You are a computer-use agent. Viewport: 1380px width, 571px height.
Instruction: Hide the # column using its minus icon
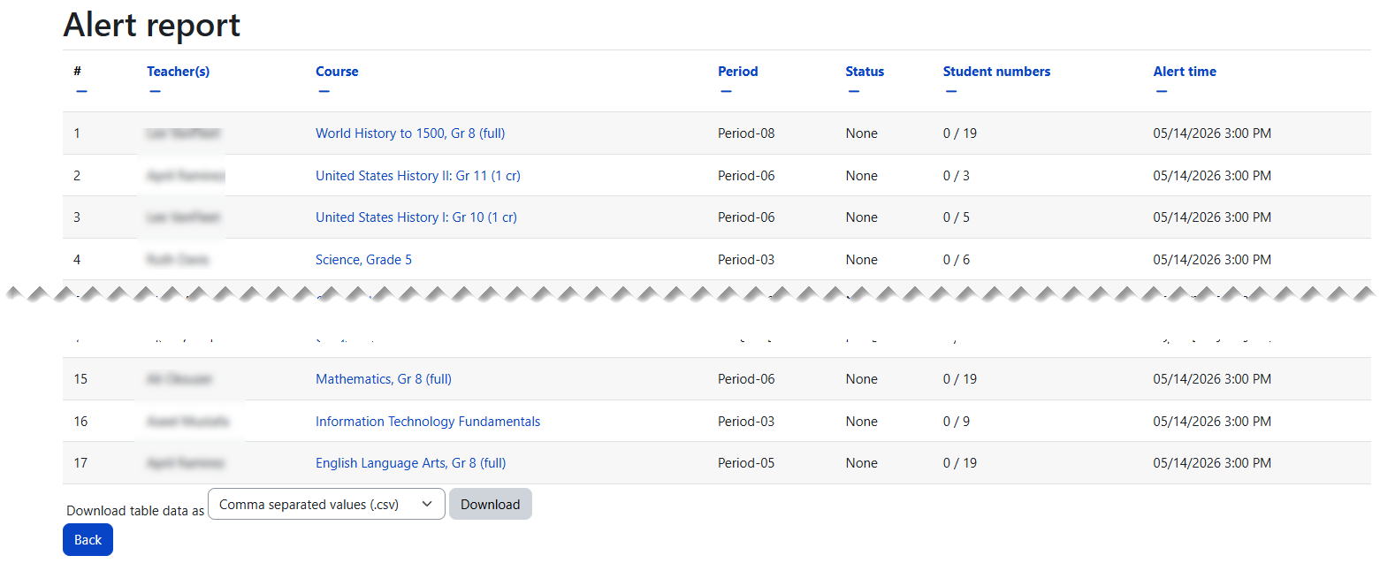point(81,91)
